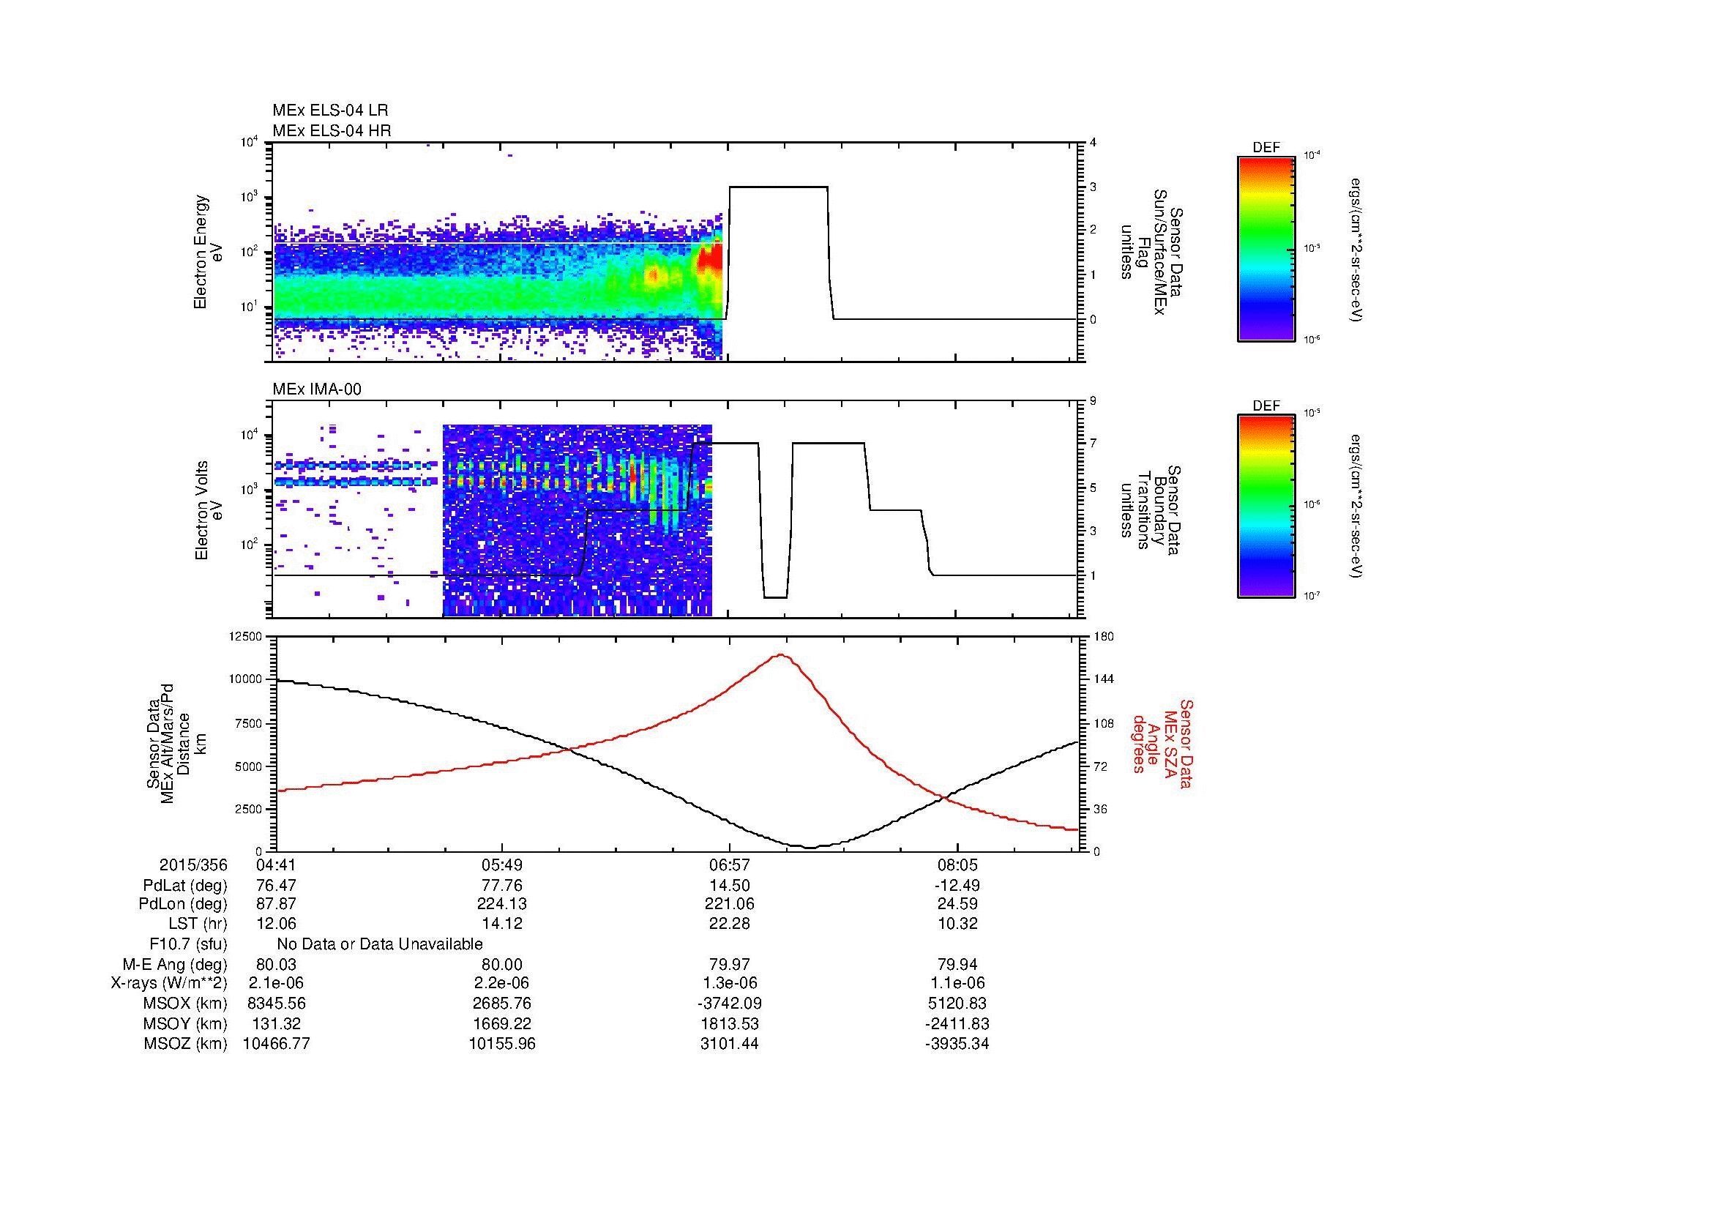1712x1210 pixels.
Task: Click the lower DEF color bar
Action: 1266,507
